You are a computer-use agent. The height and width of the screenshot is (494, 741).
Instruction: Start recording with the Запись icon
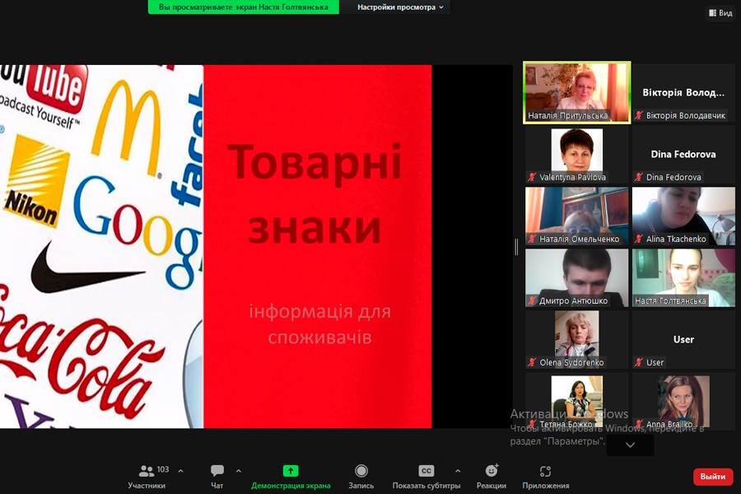(361, 471)
